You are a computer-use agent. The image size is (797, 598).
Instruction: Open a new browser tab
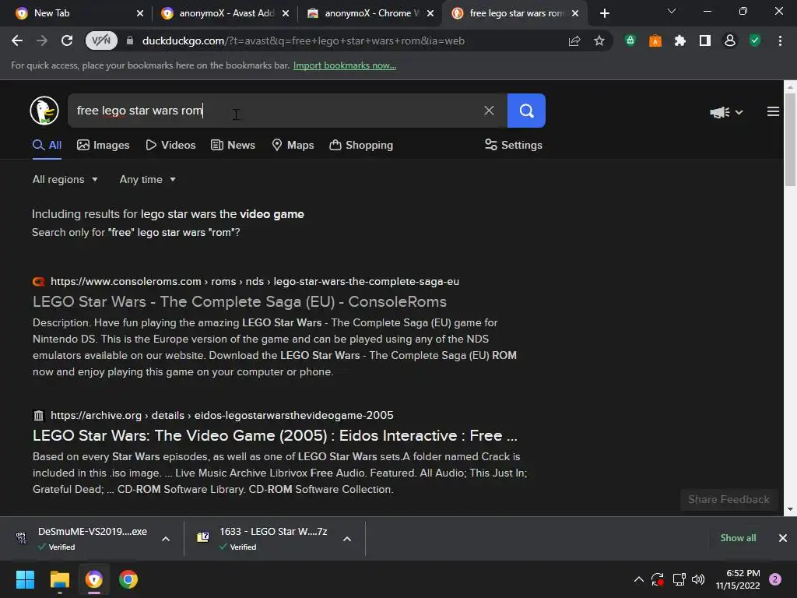click(604, 13)
